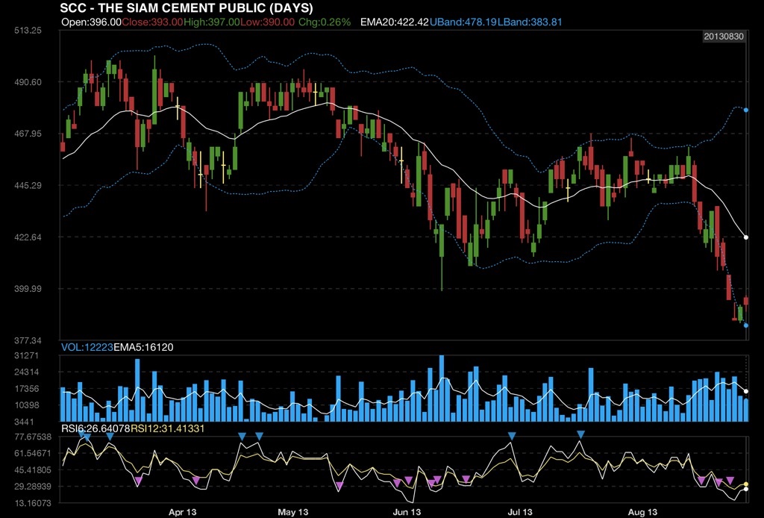Click the May 13 date axis label
The height and width of the screenshot is (518, 764).
pos(292,512)
